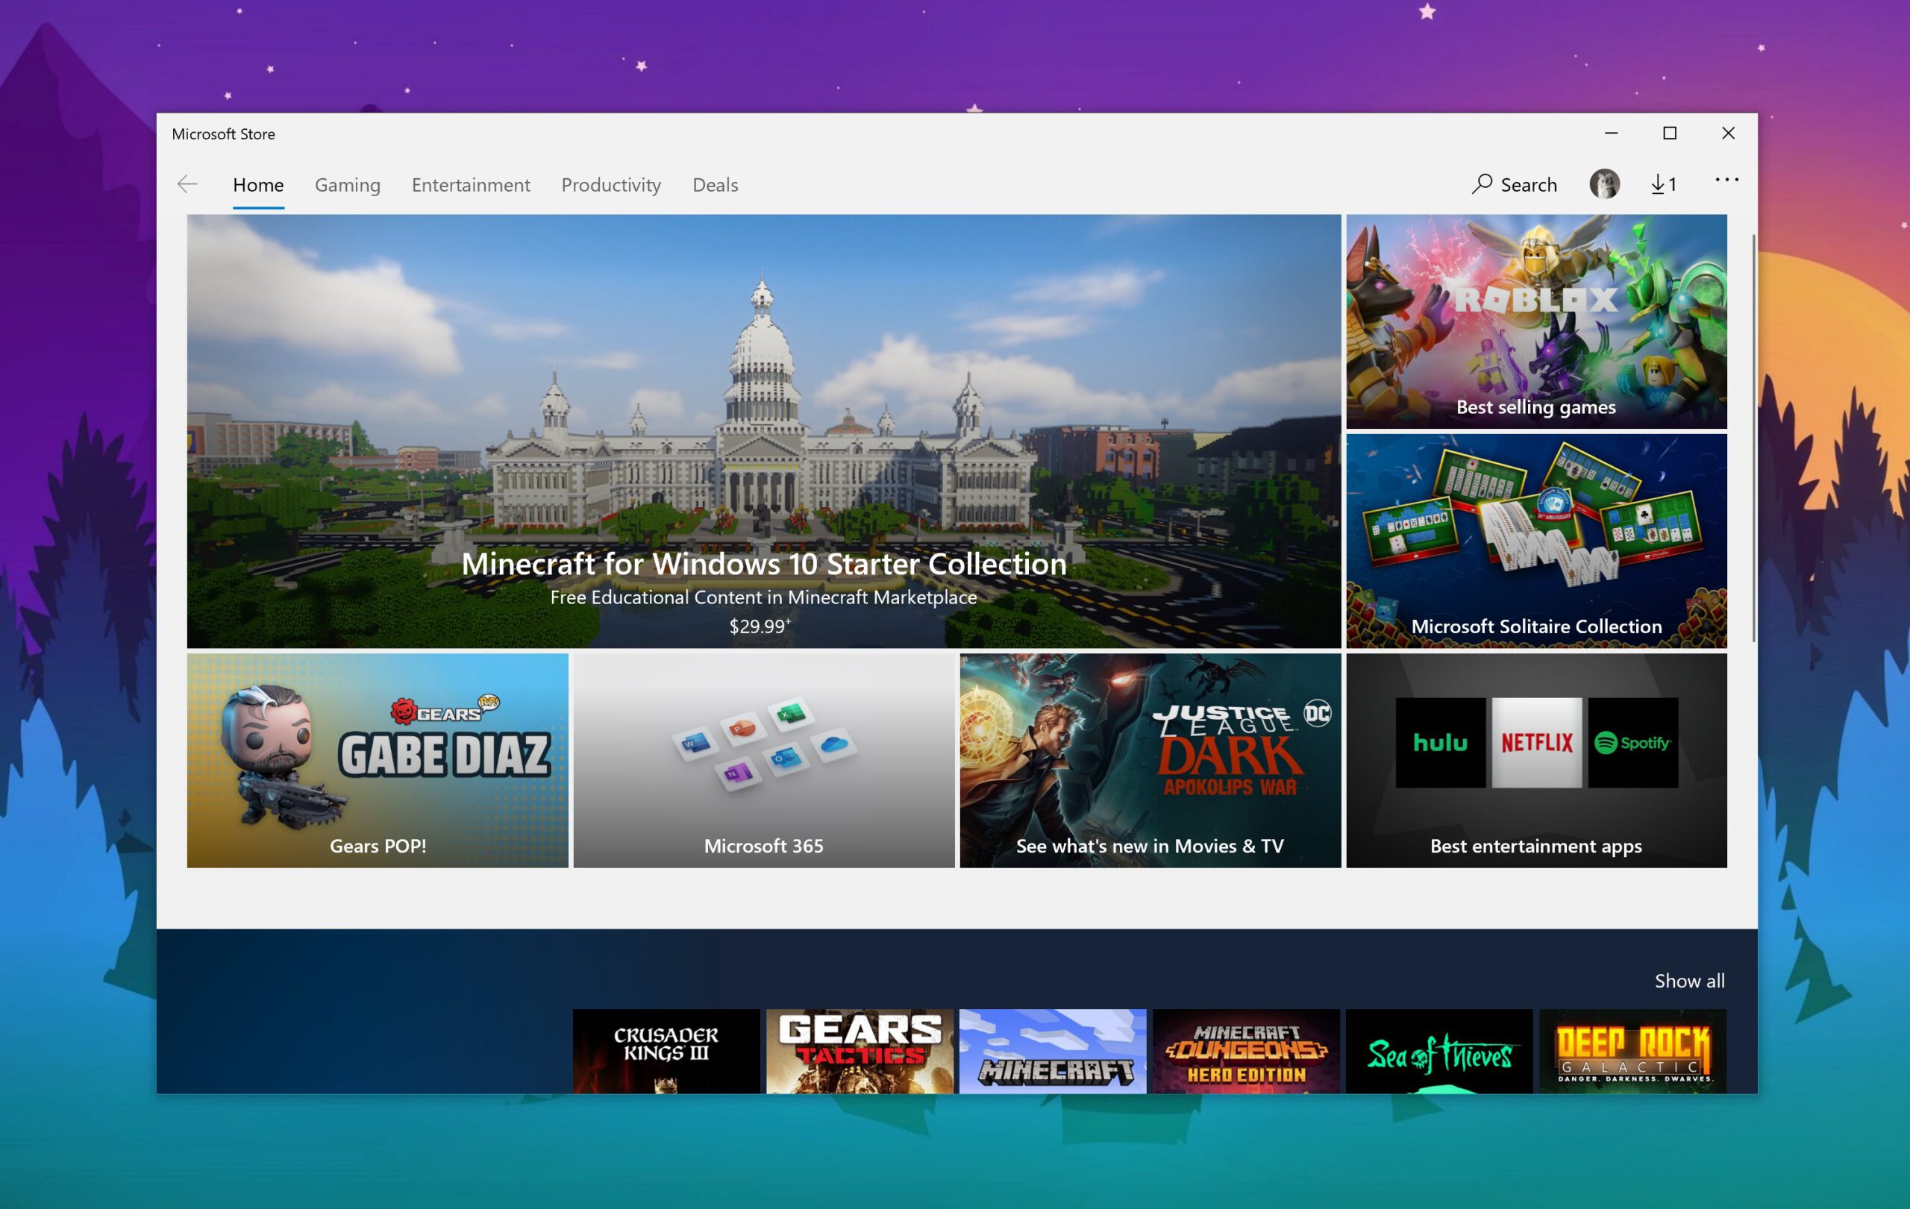Screen dimensions: 1910x1209
Task: Open the user profile avatar menu
Action: click(1605, 184)
